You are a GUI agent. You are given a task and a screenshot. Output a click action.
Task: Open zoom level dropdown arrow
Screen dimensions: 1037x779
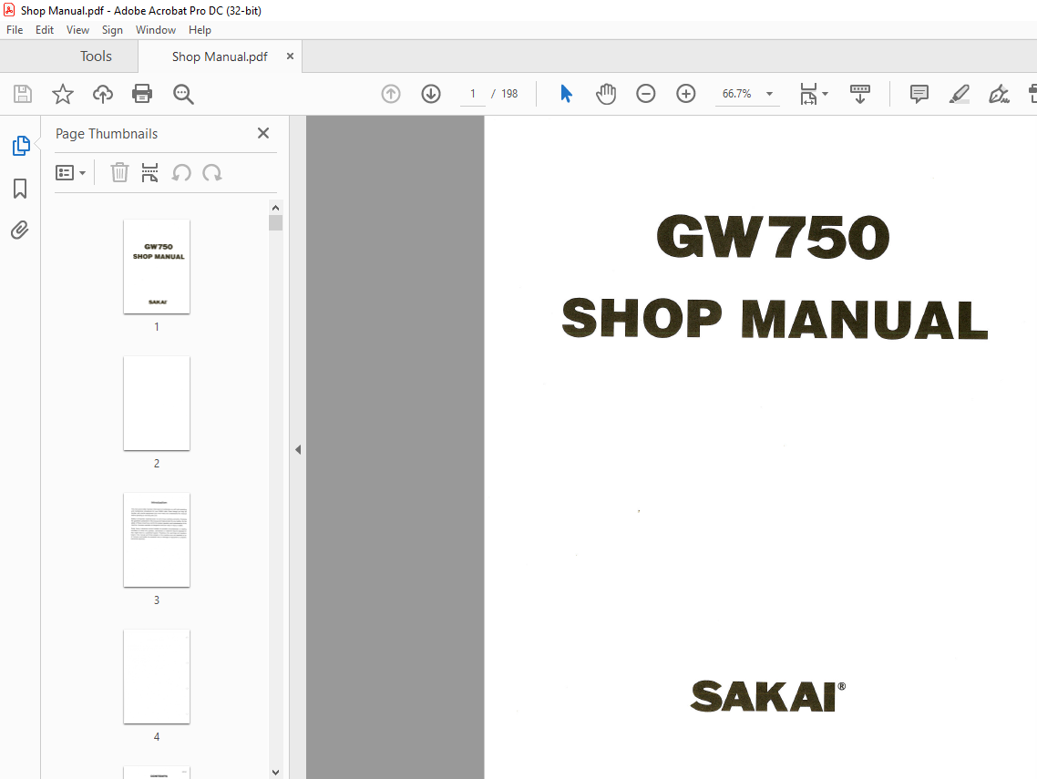(769, 94)
